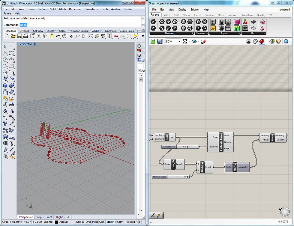The height and width of the screenshot is (226, 294).
Task: Select the Polyline tool in Rhino sidebar
Action: tap(5, 53)
